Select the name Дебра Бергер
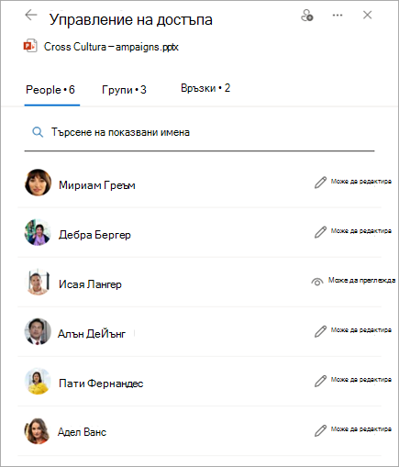The height and width of the screenshot is (467, 399). pos(94,235)
